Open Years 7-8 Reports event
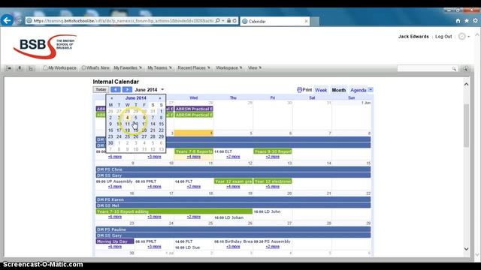 [x=194, y=151]
